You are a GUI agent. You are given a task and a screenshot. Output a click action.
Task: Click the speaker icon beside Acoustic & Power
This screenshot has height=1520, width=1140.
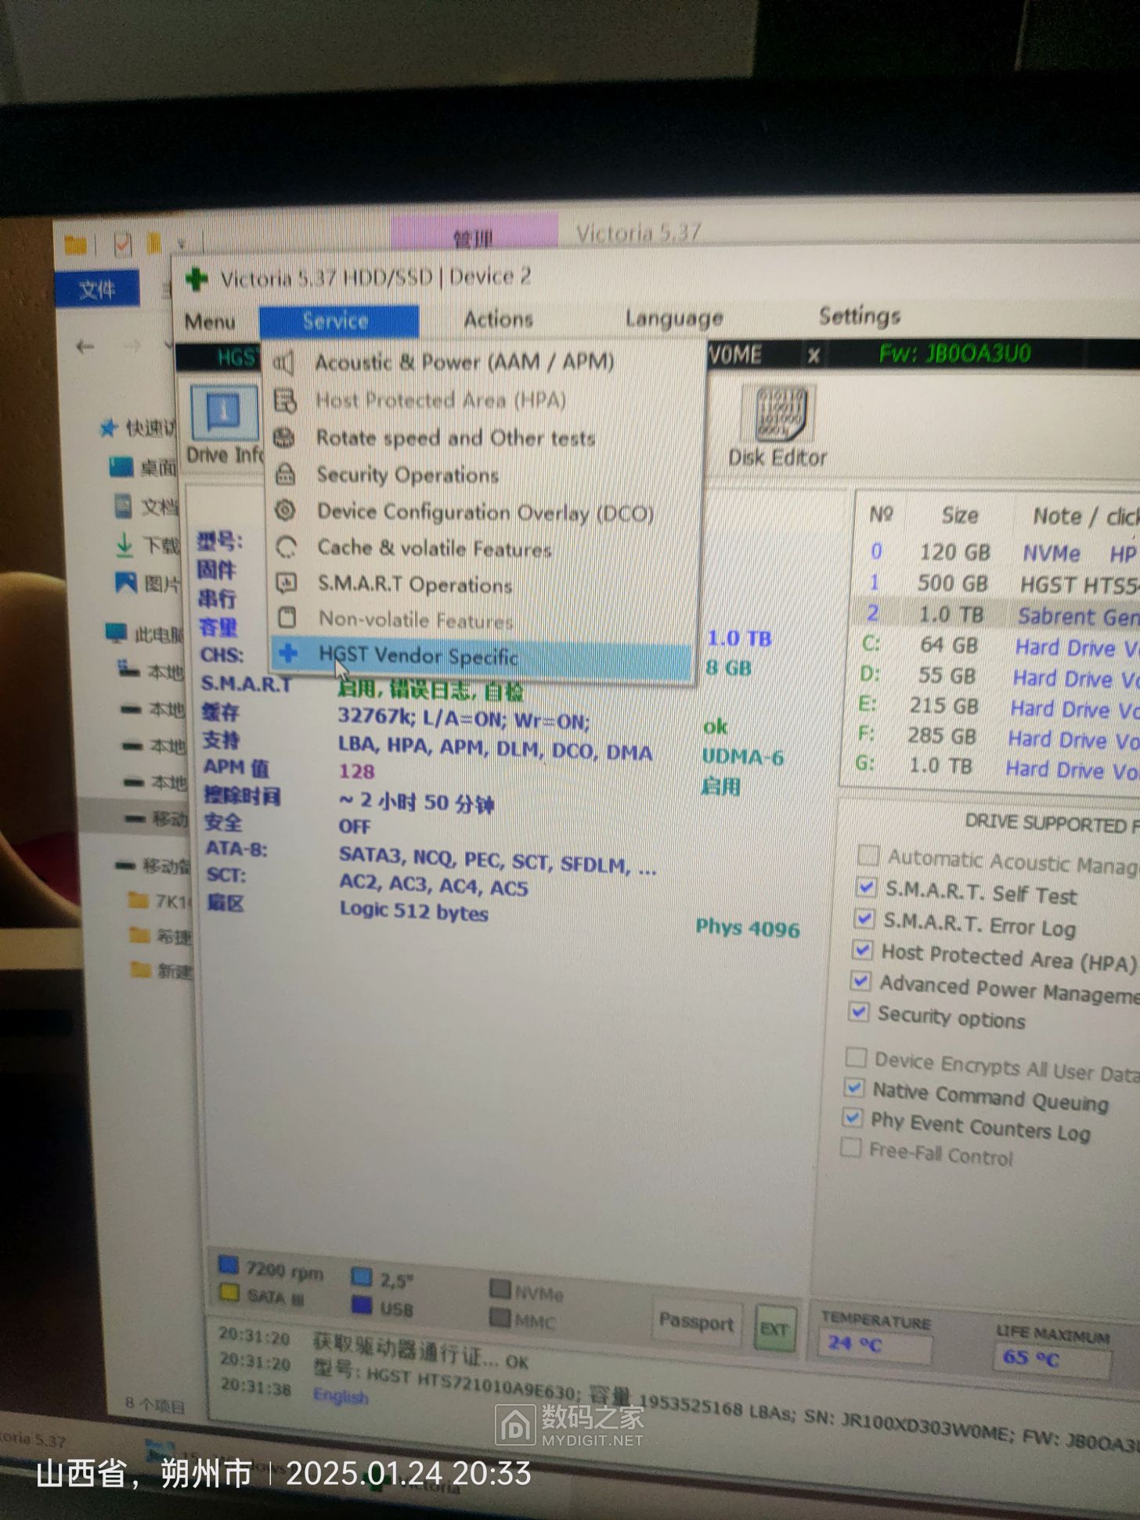tap(283, 363)
